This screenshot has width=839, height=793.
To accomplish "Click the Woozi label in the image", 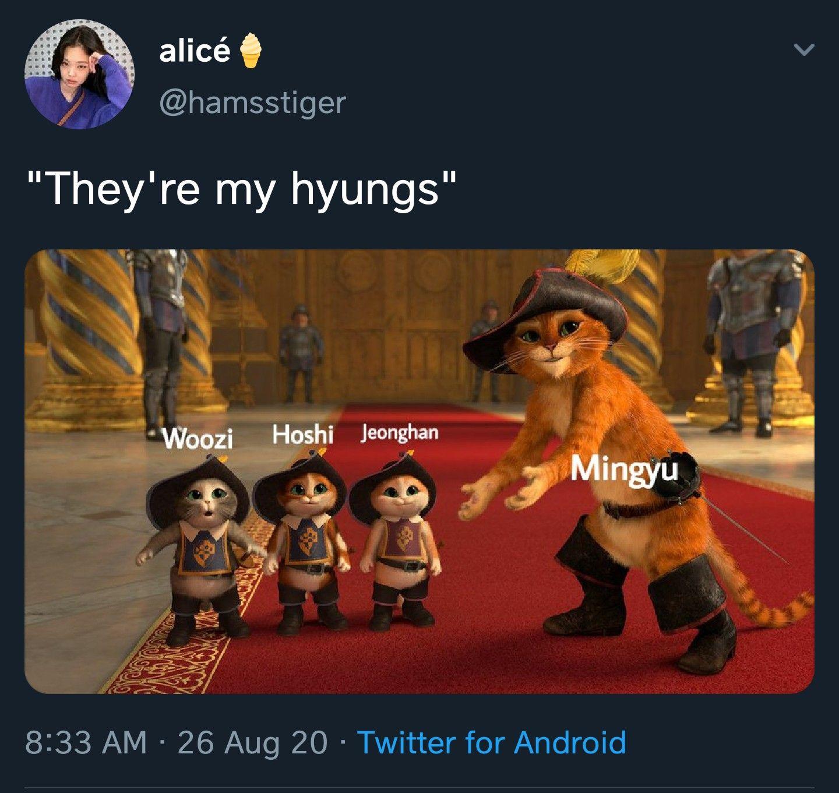I will (x=198, y=439).
